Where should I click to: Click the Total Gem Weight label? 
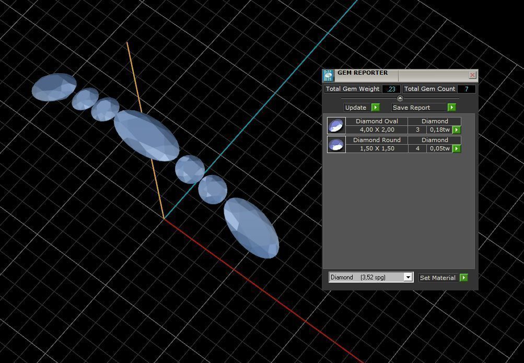(x=353, y=89)
